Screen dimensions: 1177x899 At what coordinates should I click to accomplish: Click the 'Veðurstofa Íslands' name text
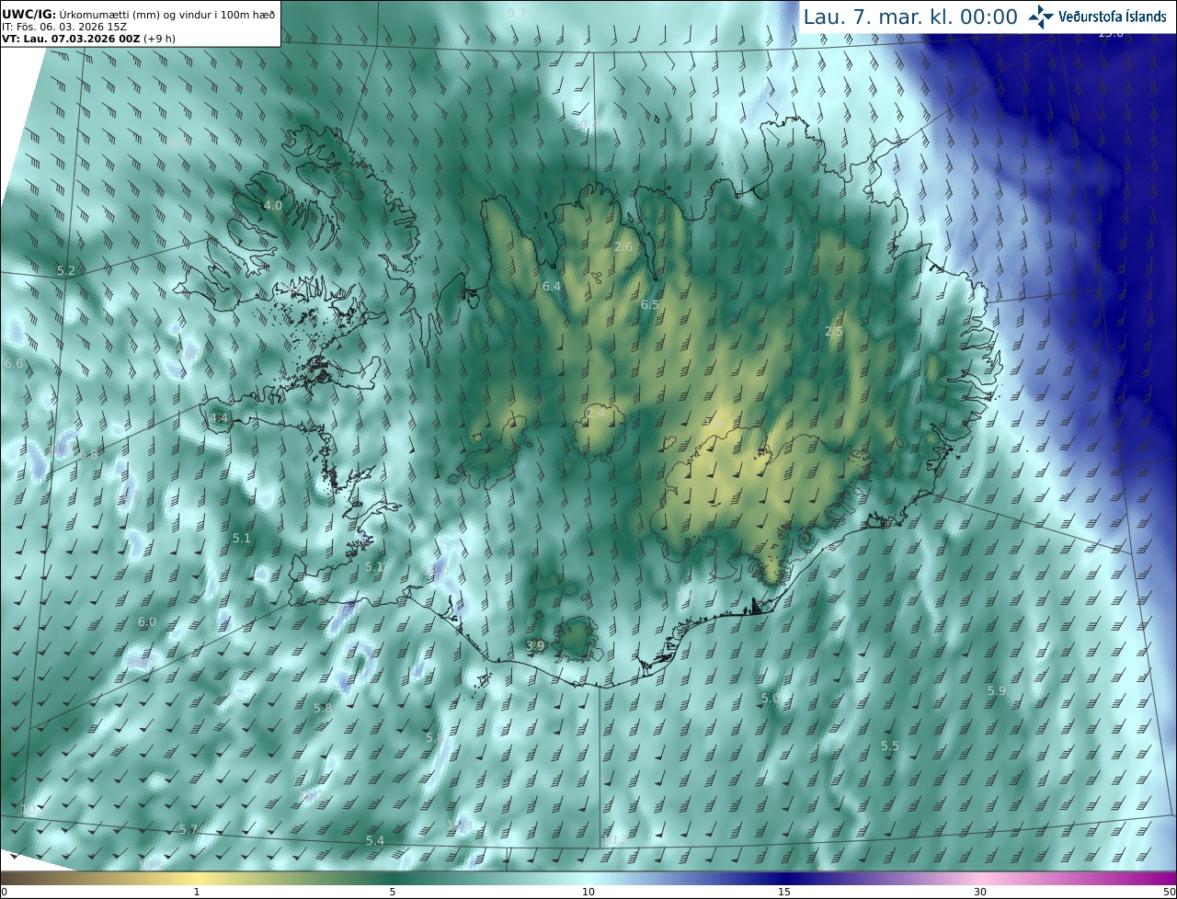[1113, 17]
